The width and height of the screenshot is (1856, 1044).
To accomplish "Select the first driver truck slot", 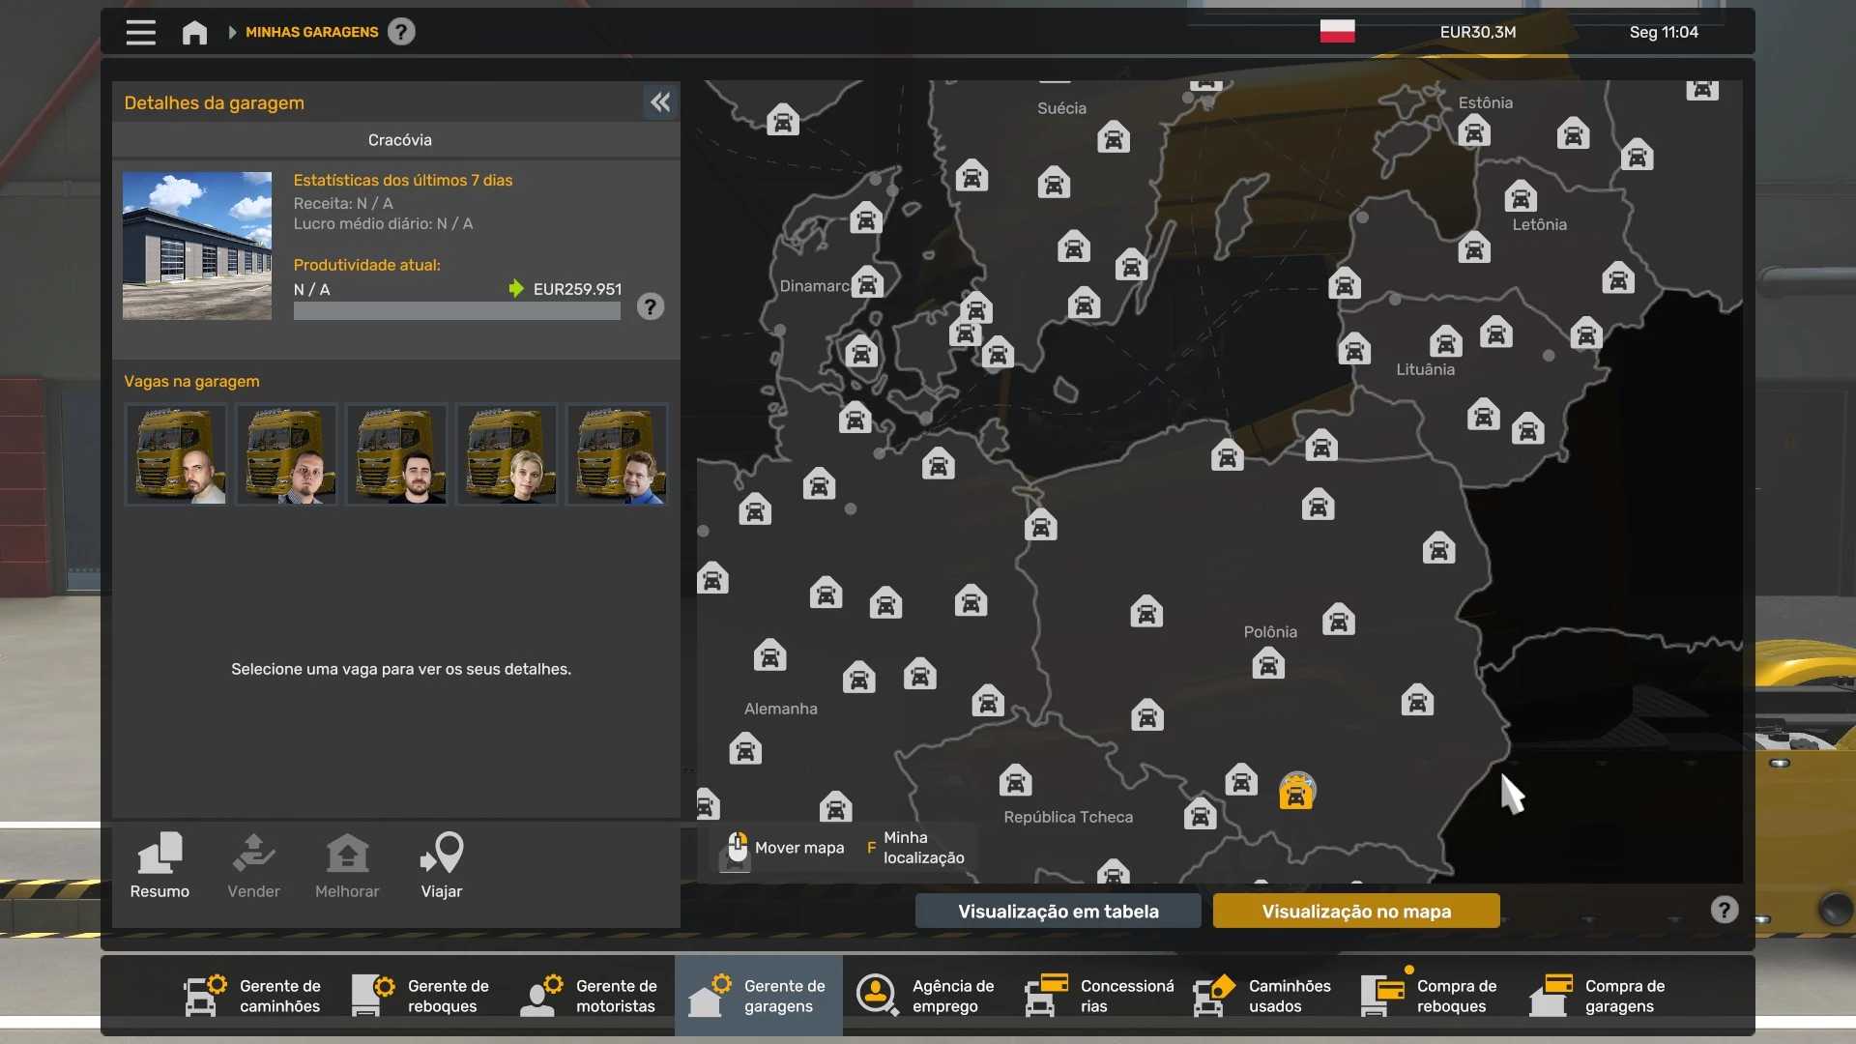I will click(x=176, y=454).
